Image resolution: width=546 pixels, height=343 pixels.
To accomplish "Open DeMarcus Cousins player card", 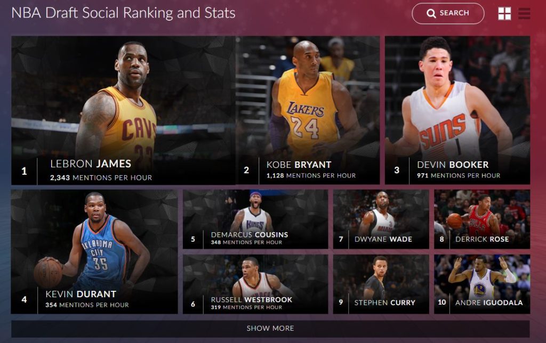I will (255, 219).
